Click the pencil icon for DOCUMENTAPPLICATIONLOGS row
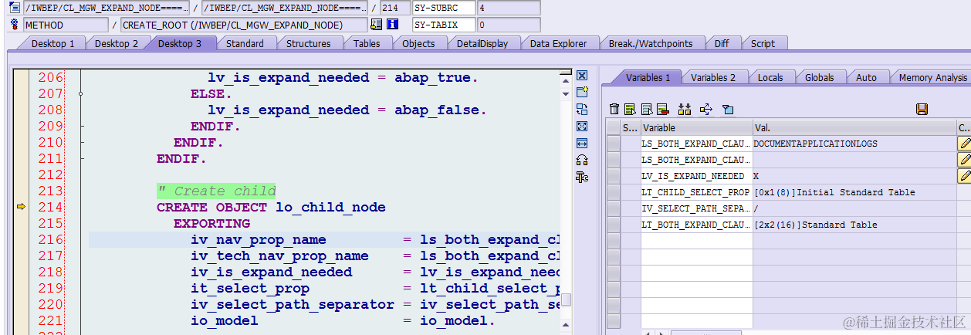 tap(964, 144)
